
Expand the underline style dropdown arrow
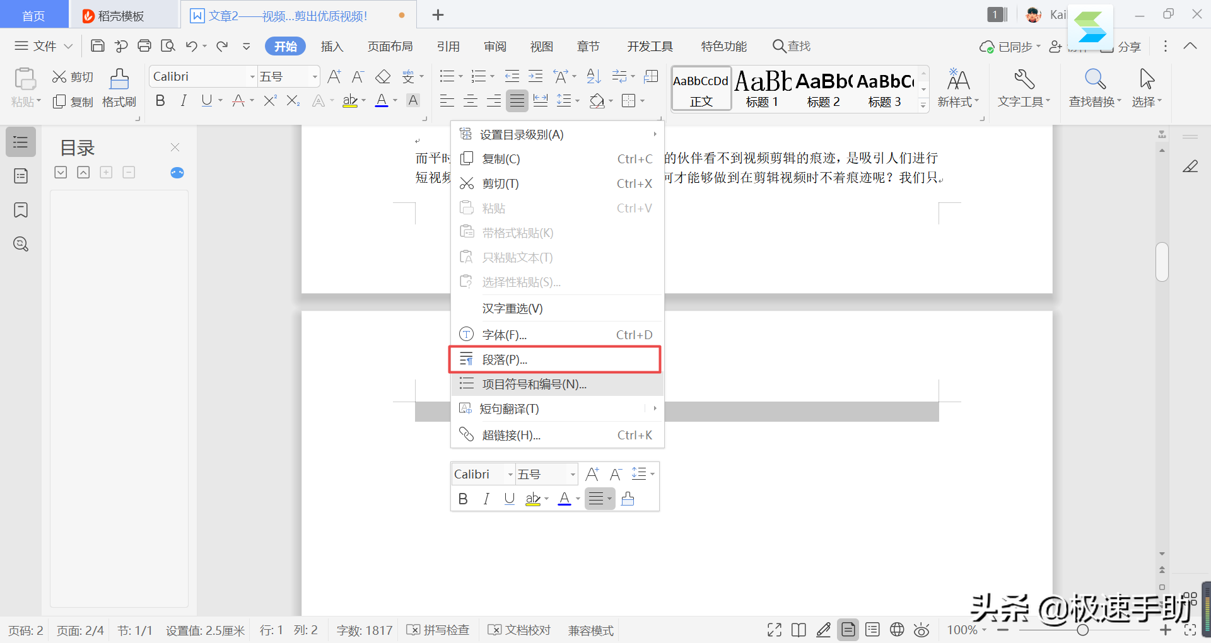click(x=220, y=100)
